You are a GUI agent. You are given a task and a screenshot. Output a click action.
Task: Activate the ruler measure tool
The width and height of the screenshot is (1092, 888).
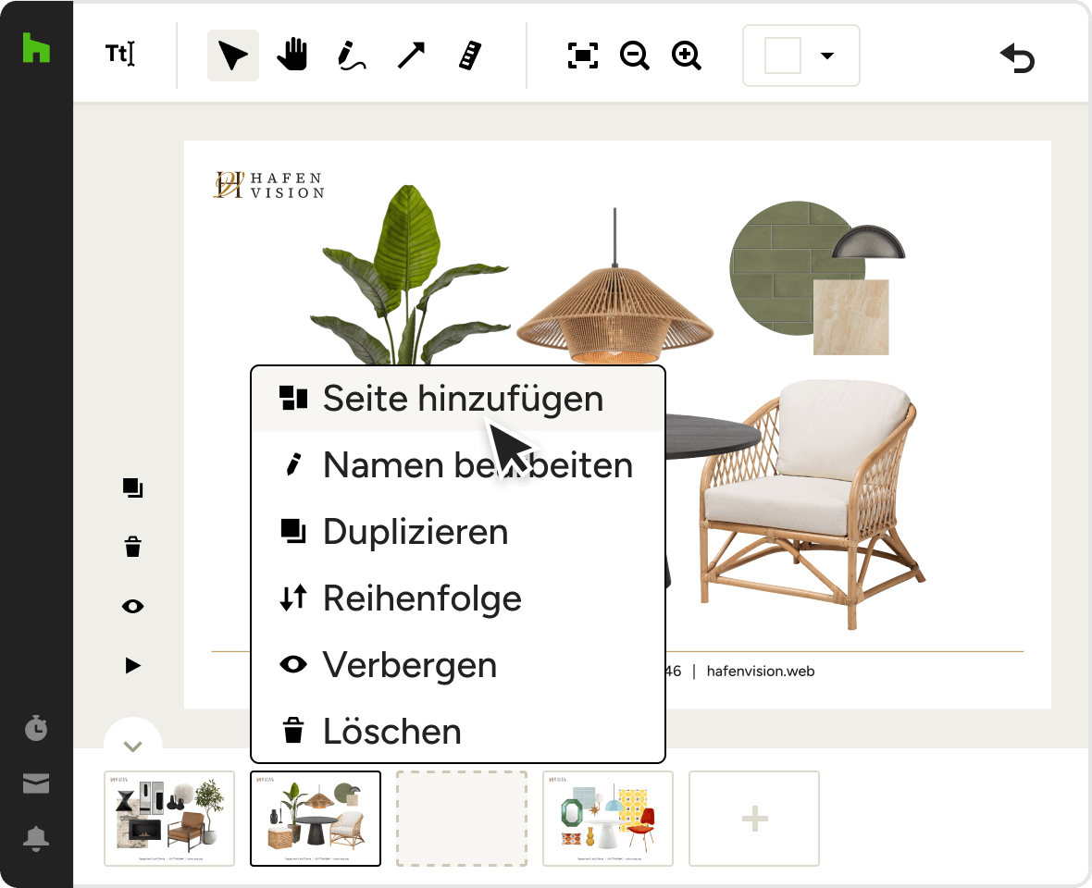470,55
